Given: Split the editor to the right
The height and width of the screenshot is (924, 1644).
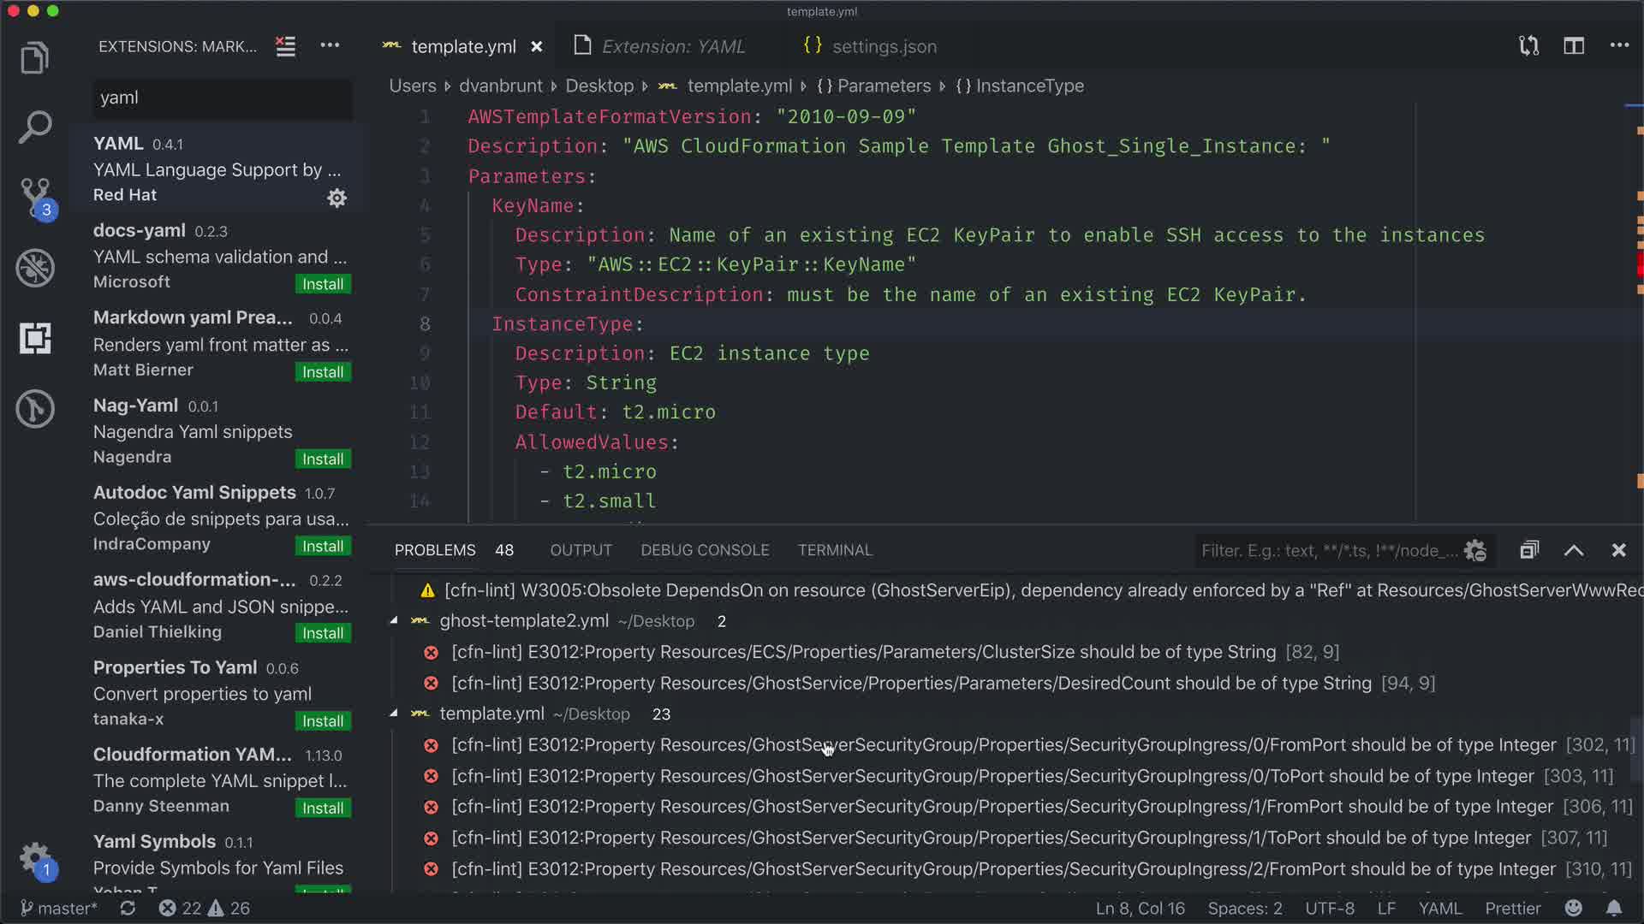Looking at the screenshot, I should pyautogui.click(x=1573, y=46).
